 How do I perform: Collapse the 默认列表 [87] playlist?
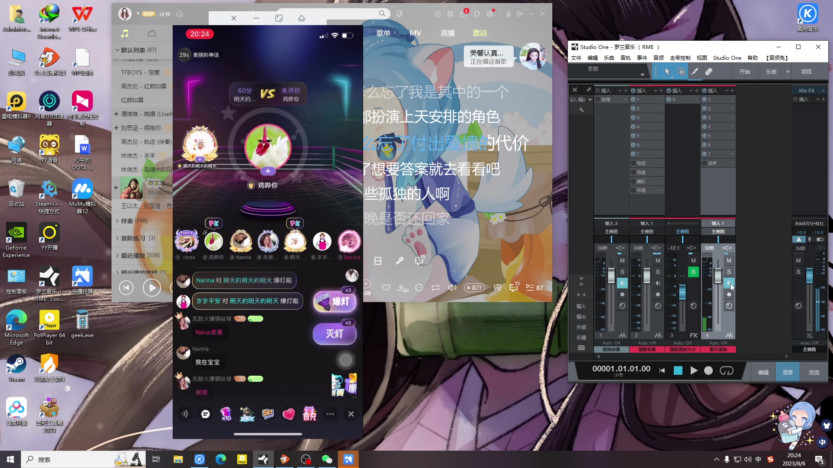117,50
